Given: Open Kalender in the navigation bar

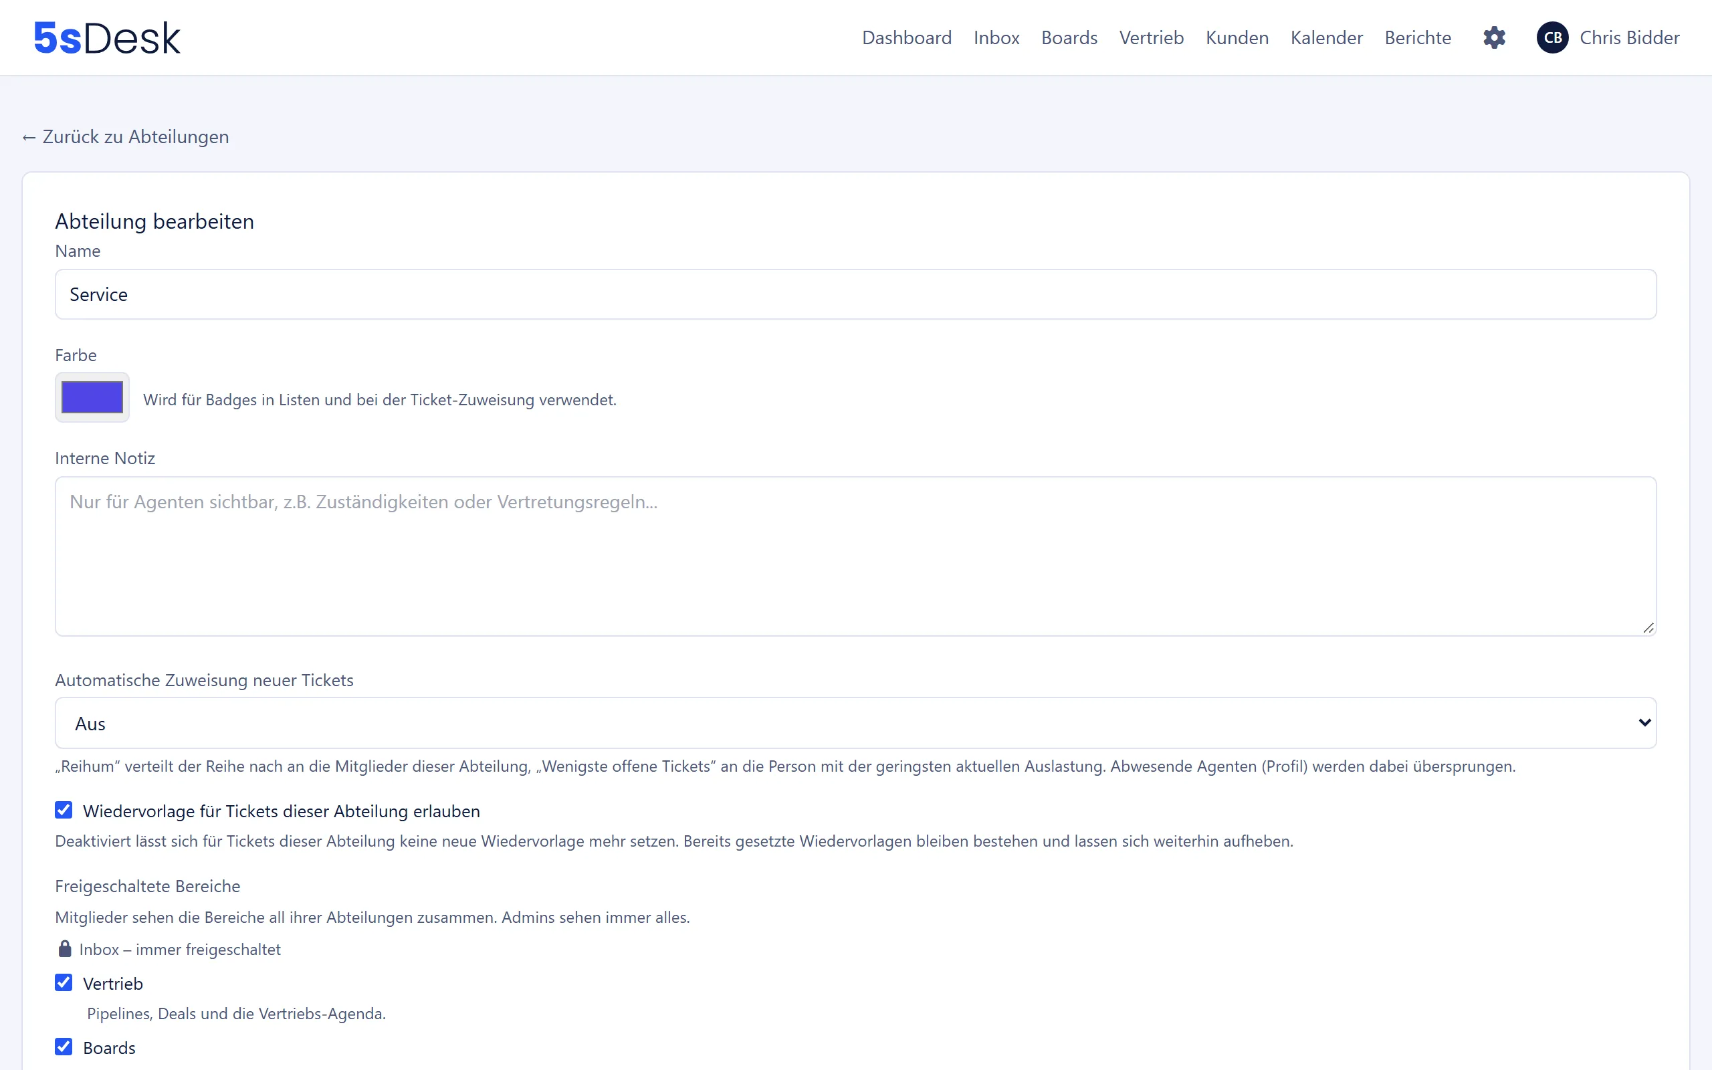Looking at the screenshot, I should tap(1326, 37).
